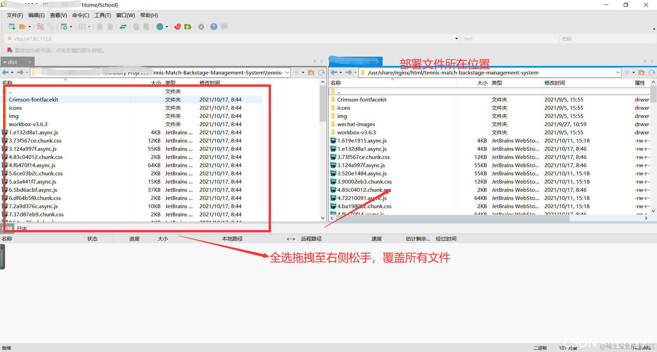Open the dropdown beside Open Session folder

pyautogui.click(x=30, y=27)
